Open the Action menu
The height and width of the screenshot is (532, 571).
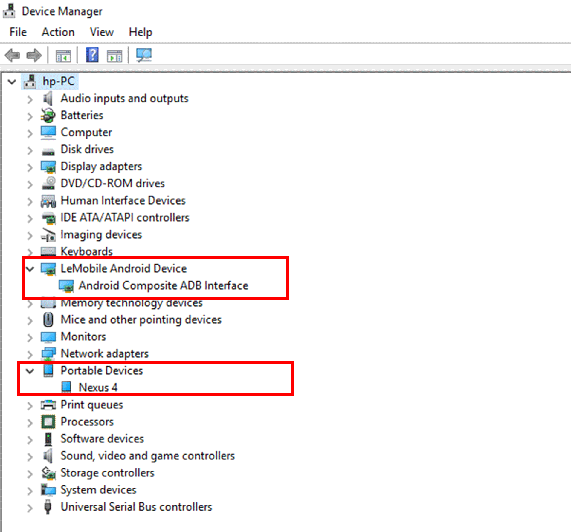tap(58, 32)
